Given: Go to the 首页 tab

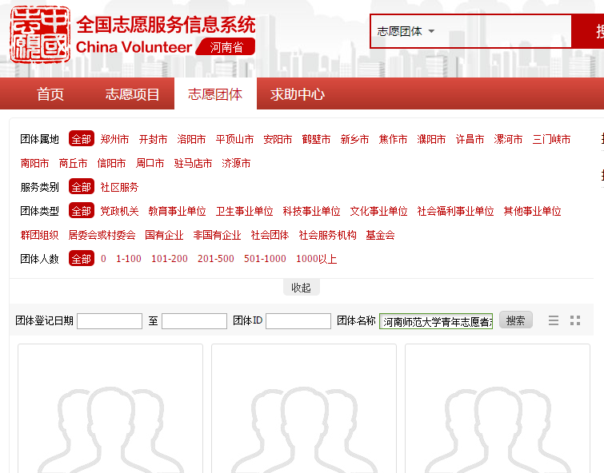Looking at the screenshot, I should [x=50, y=94].
